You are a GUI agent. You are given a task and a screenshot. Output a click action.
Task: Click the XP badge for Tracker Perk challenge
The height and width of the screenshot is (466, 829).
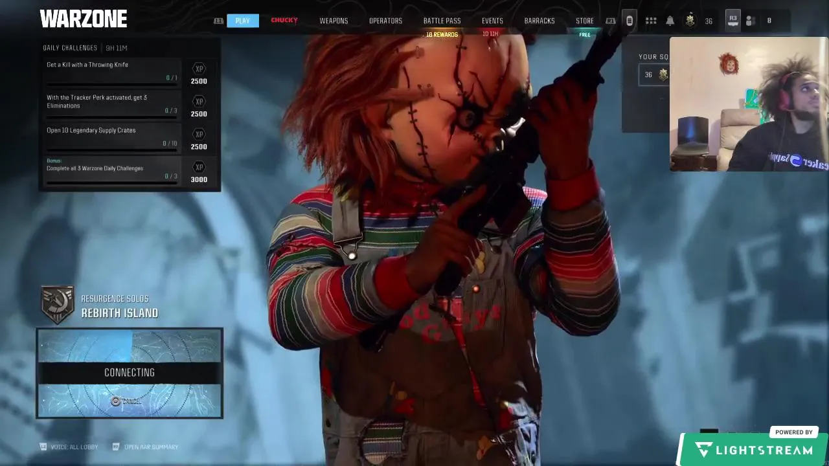pos(199,102)
